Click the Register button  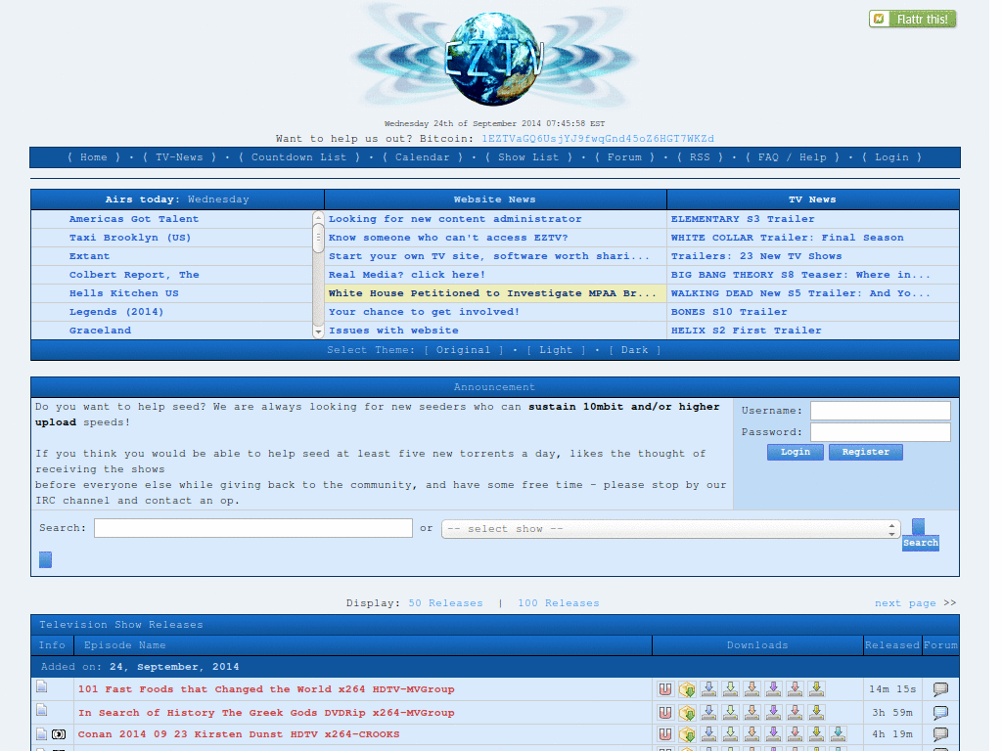point(866,452)
